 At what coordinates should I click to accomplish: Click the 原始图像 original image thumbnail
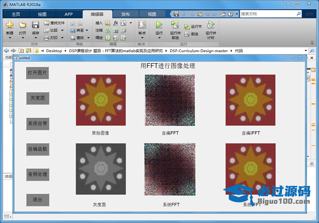(101, 100)
